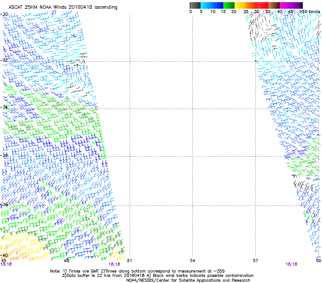The image size is (322, 283).
Task: Choose the brown 35–40 knot color swatch
Action: (274, 5)
